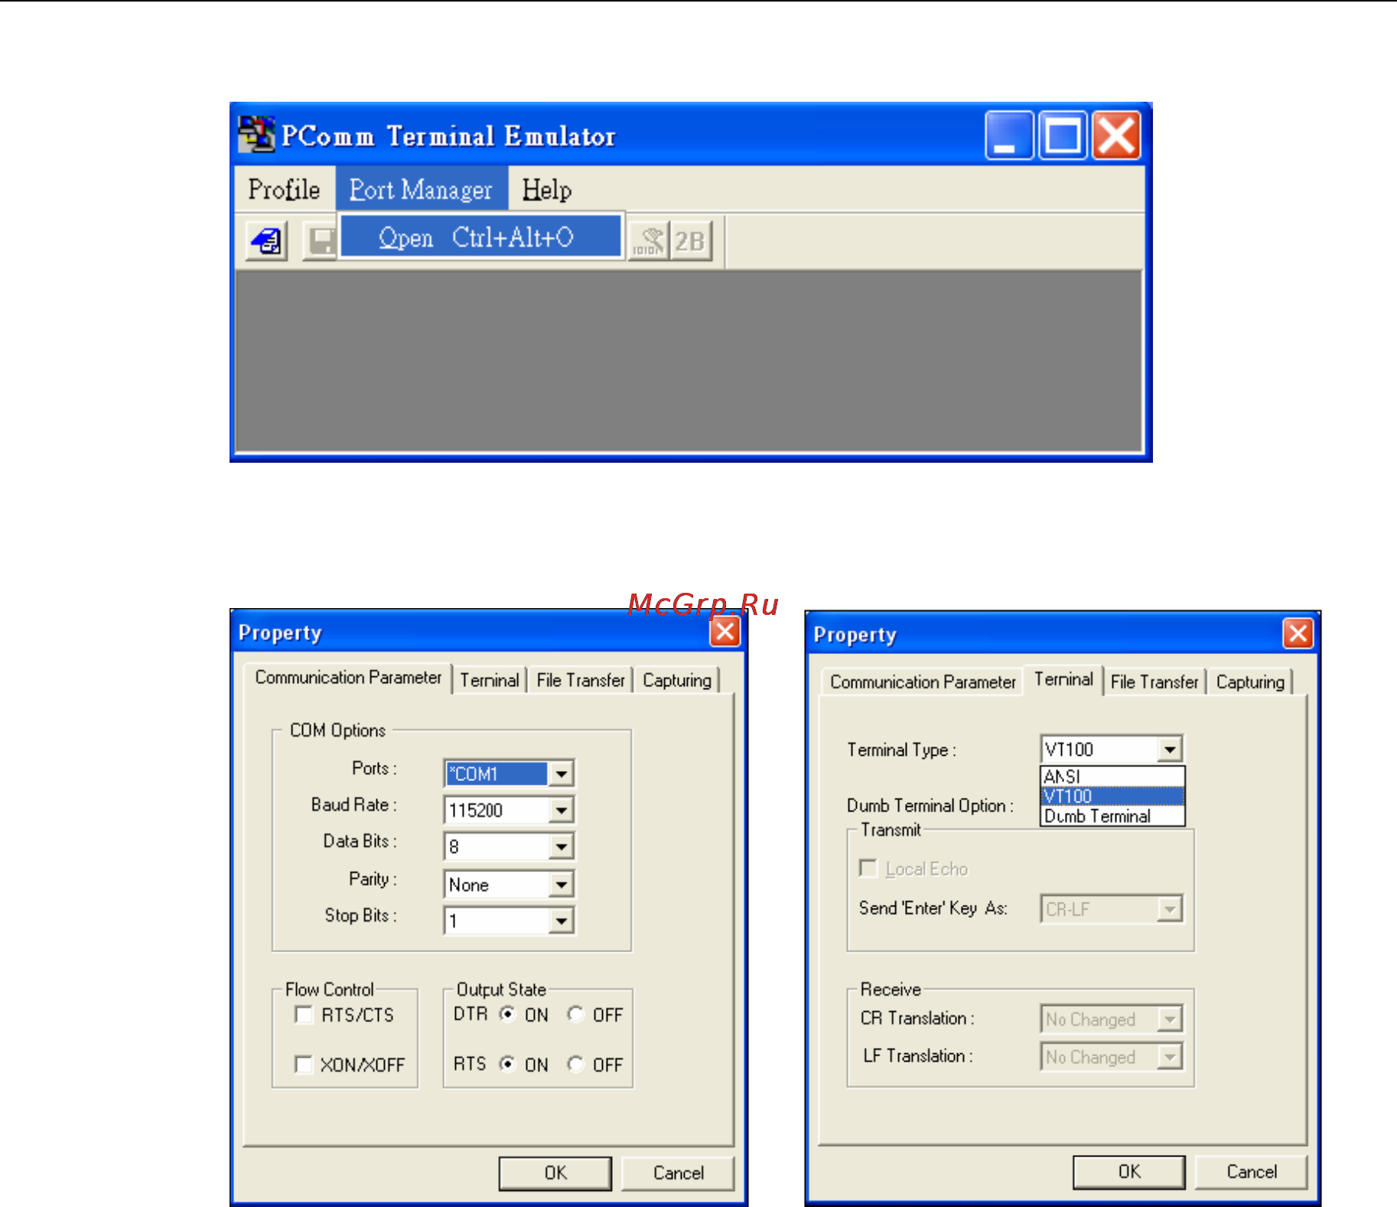Click the 2B toolbar icon
The image size is (1397, 1207).
(690, 242)
